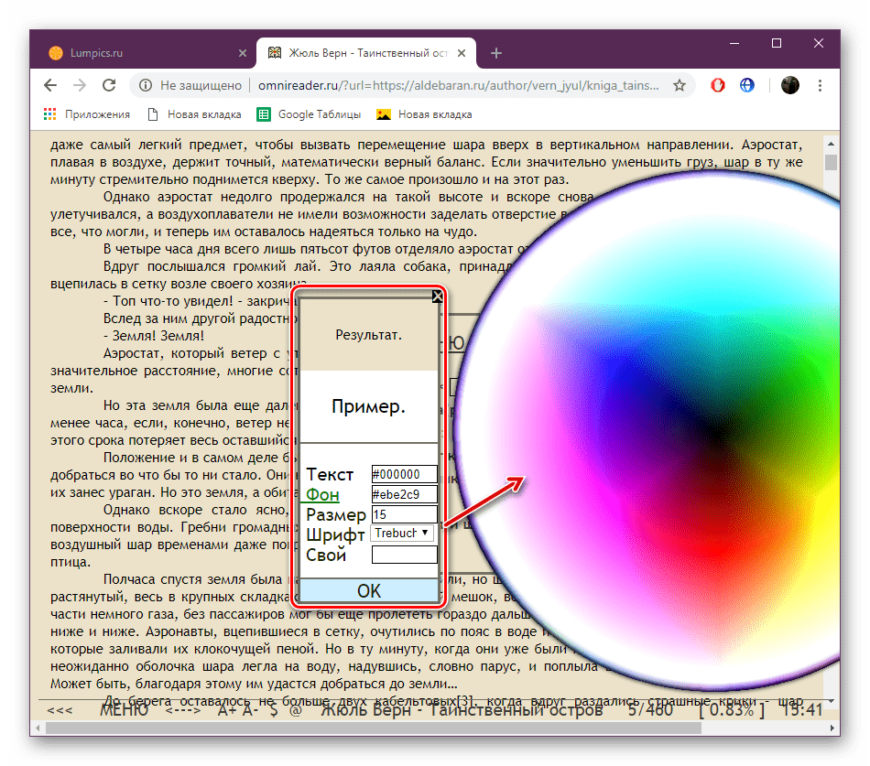Open the Google Таблицы bookmark
This screenshot has height=766, width=870.
click(309, 114)
